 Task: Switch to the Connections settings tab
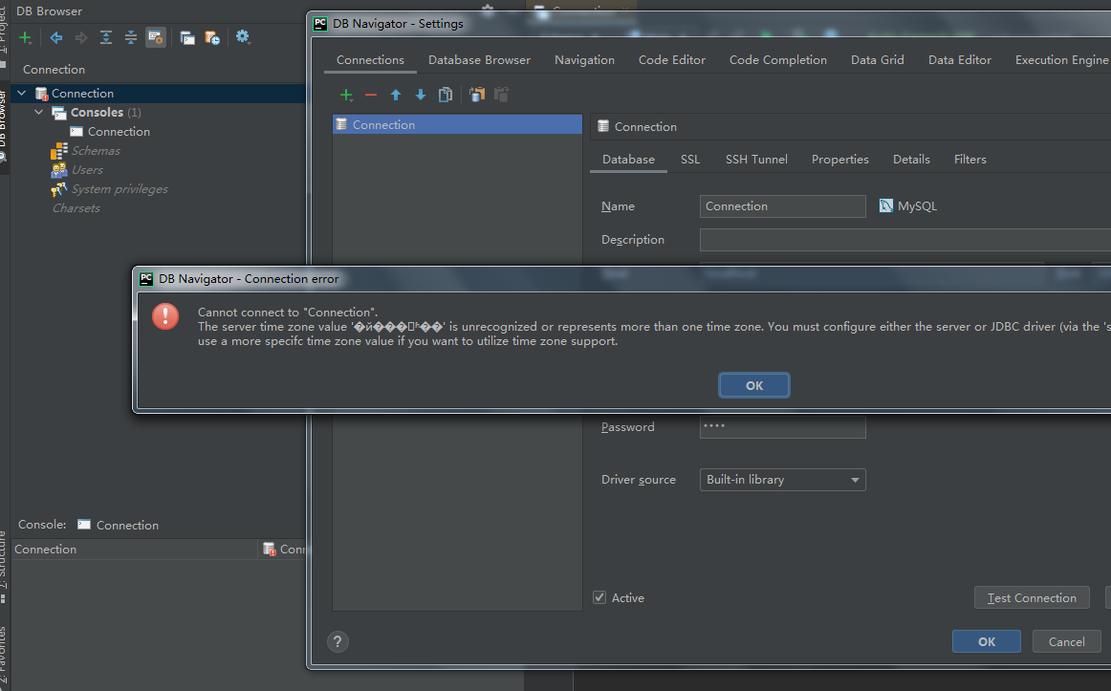tap(371, 60)
